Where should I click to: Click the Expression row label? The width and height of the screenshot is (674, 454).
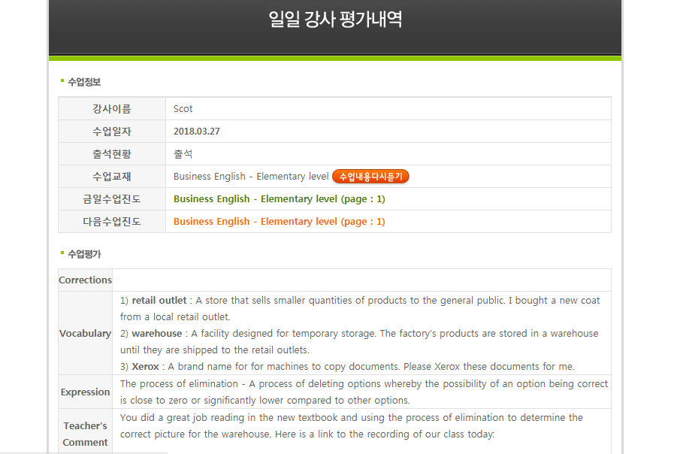[85, 392]
